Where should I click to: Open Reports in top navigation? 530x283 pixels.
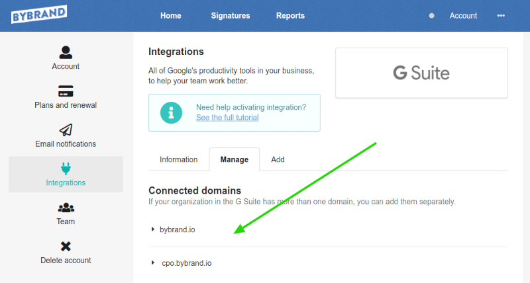(290, 15)
